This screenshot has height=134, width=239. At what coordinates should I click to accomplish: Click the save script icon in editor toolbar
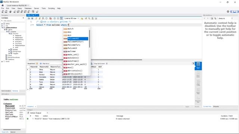point(32,18)
